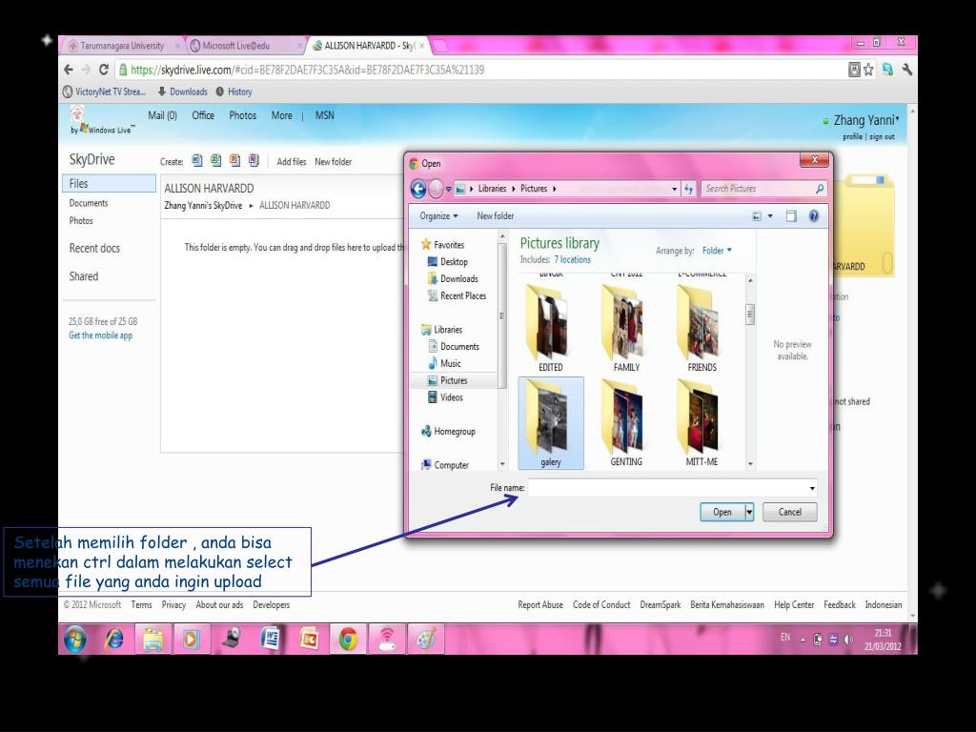The height and width of the screenshot is (732, 976).
Task: Open the Organize dropdown menu
Action: point(438,216)
